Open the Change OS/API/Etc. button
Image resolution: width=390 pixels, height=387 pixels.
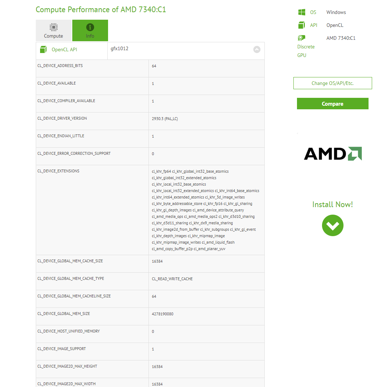(332, 83)
